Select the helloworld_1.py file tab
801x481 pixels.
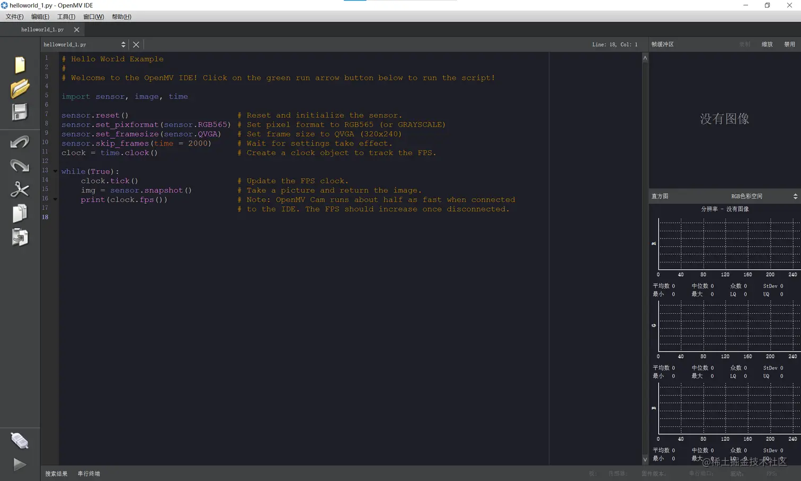[42, 30]
